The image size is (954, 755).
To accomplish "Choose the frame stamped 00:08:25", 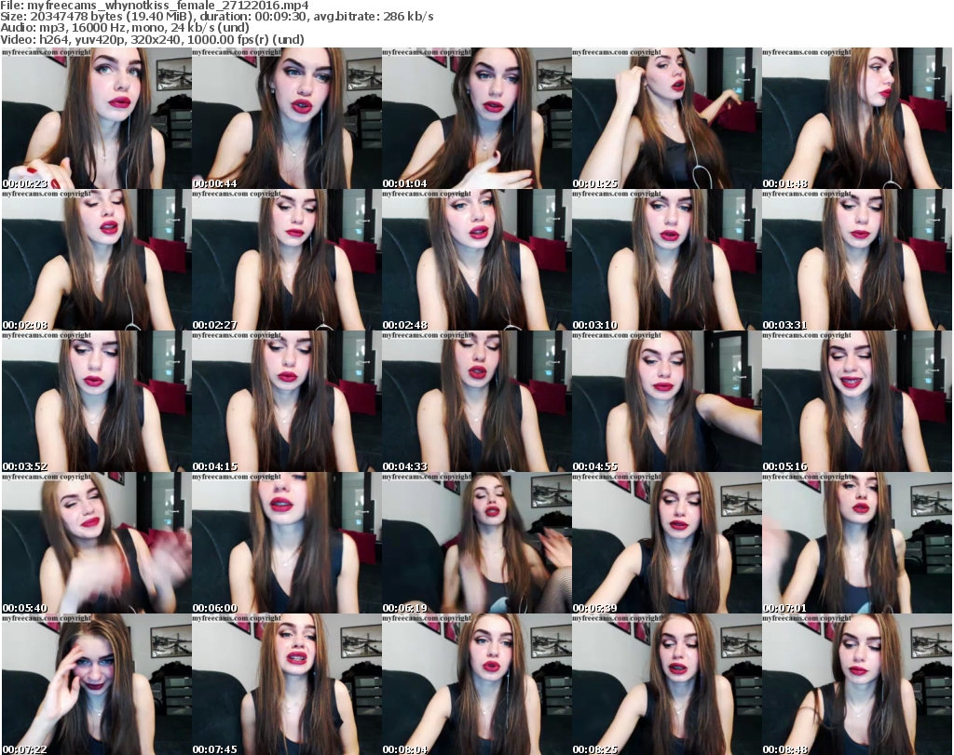I will pos(667,684).
